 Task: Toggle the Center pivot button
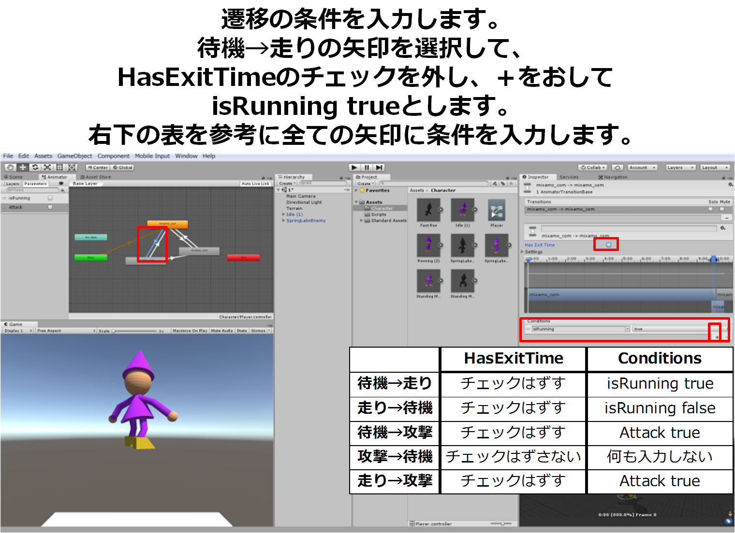(x=98, y=168)
